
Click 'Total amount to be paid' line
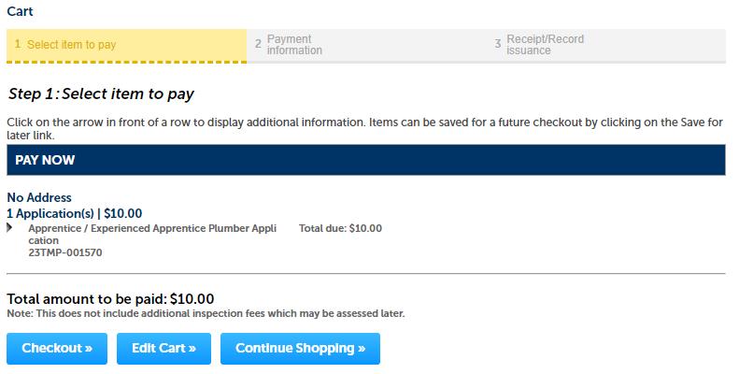tap(110, 299)
